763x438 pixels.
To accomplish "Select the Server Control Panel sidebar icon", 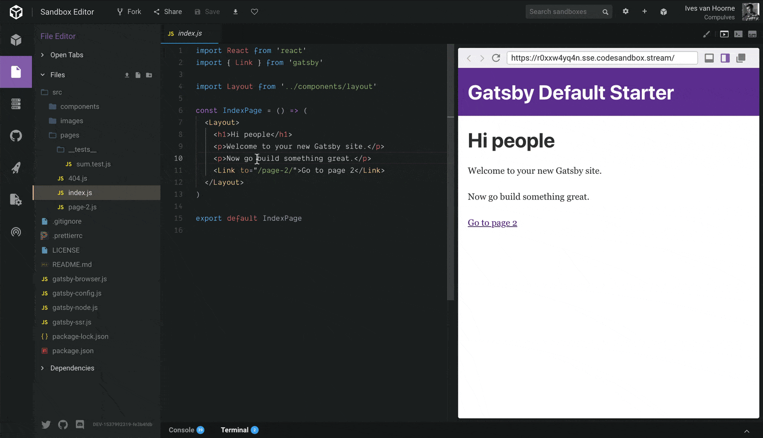I will coord(16,104).
